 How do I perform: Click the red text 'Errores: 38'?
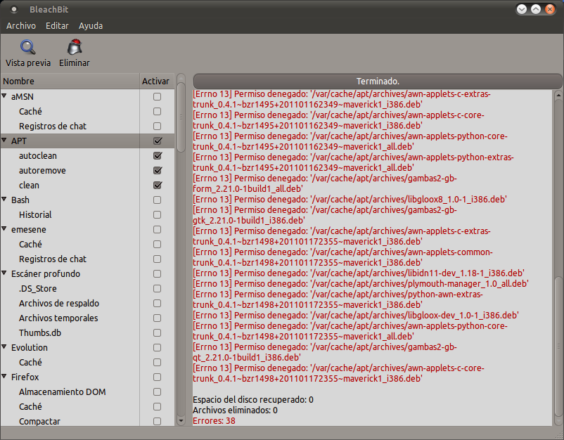pyautogui.click(x=214, y=420)
